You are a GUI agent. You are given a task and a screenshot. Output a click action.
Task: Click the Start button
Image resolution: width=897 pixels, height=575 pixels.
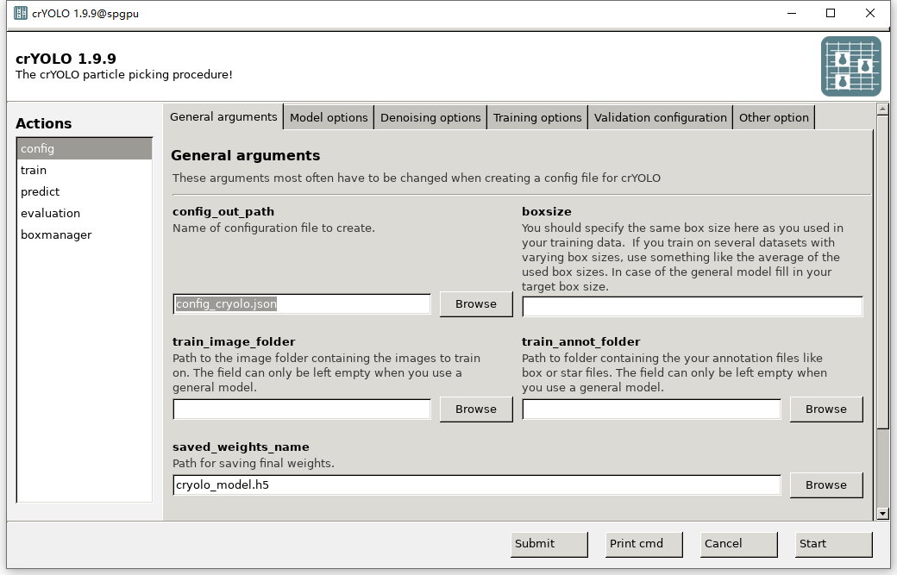[x=834, y=544]
